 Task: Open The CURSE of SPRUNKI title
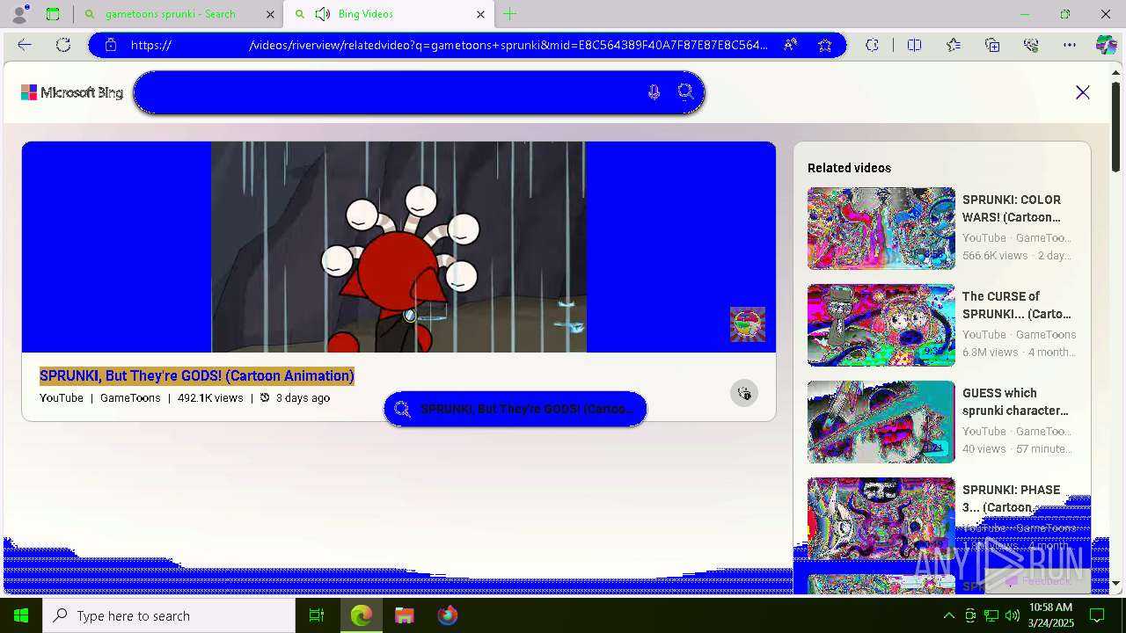[x=1017, y=305]
